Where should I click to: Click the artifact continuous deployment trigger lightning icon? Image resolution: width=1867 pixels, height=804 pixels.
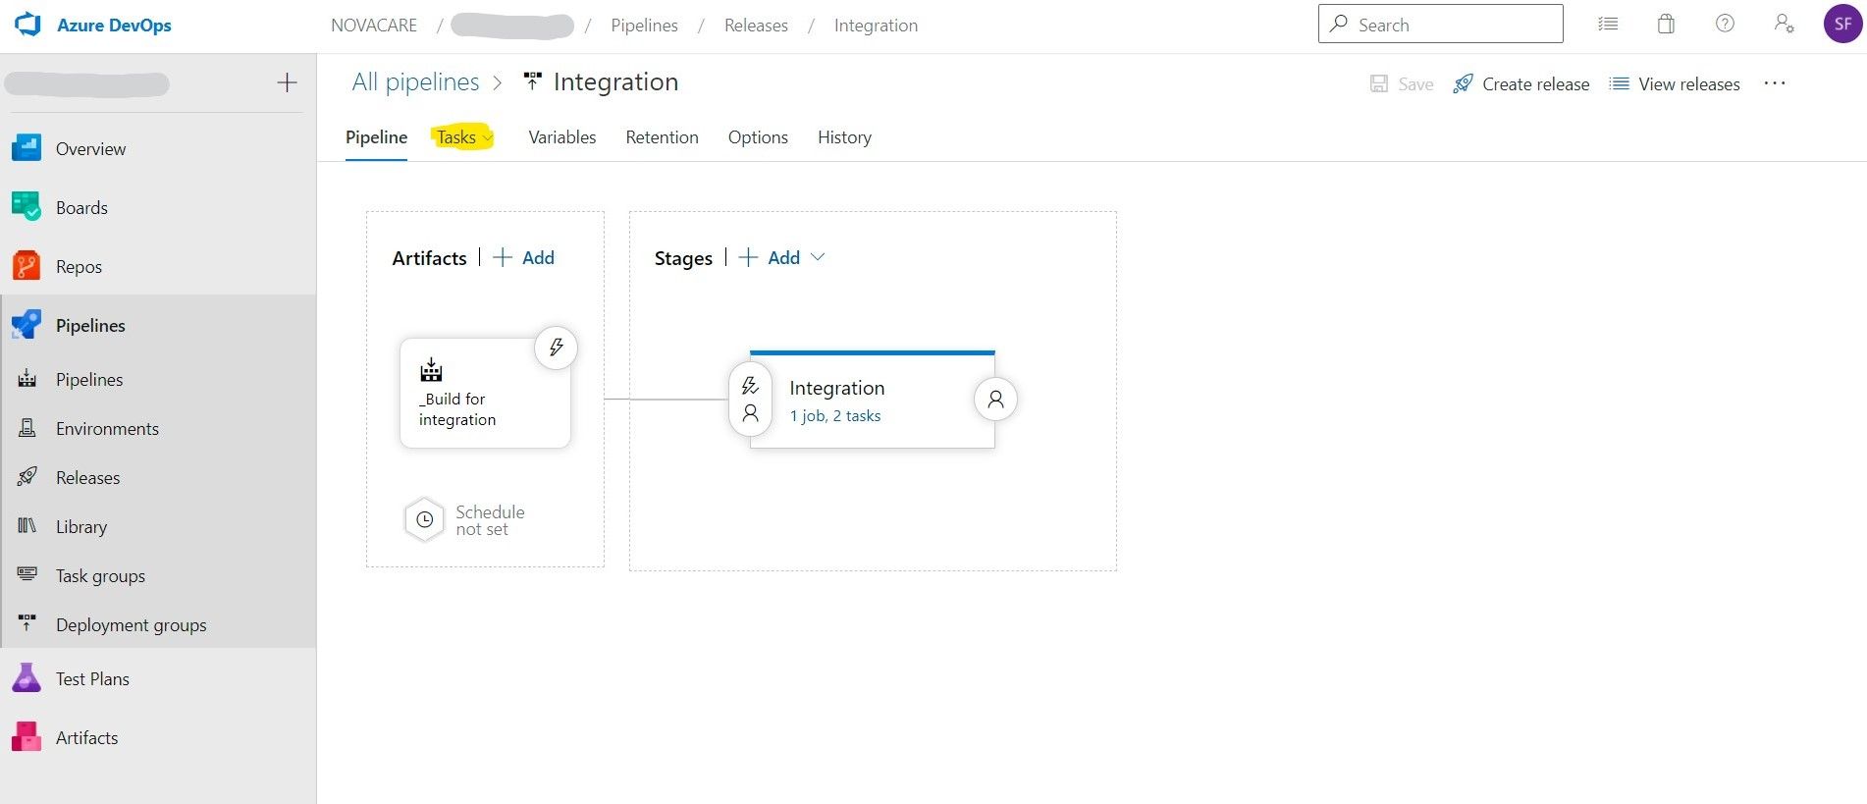[556, 348]
